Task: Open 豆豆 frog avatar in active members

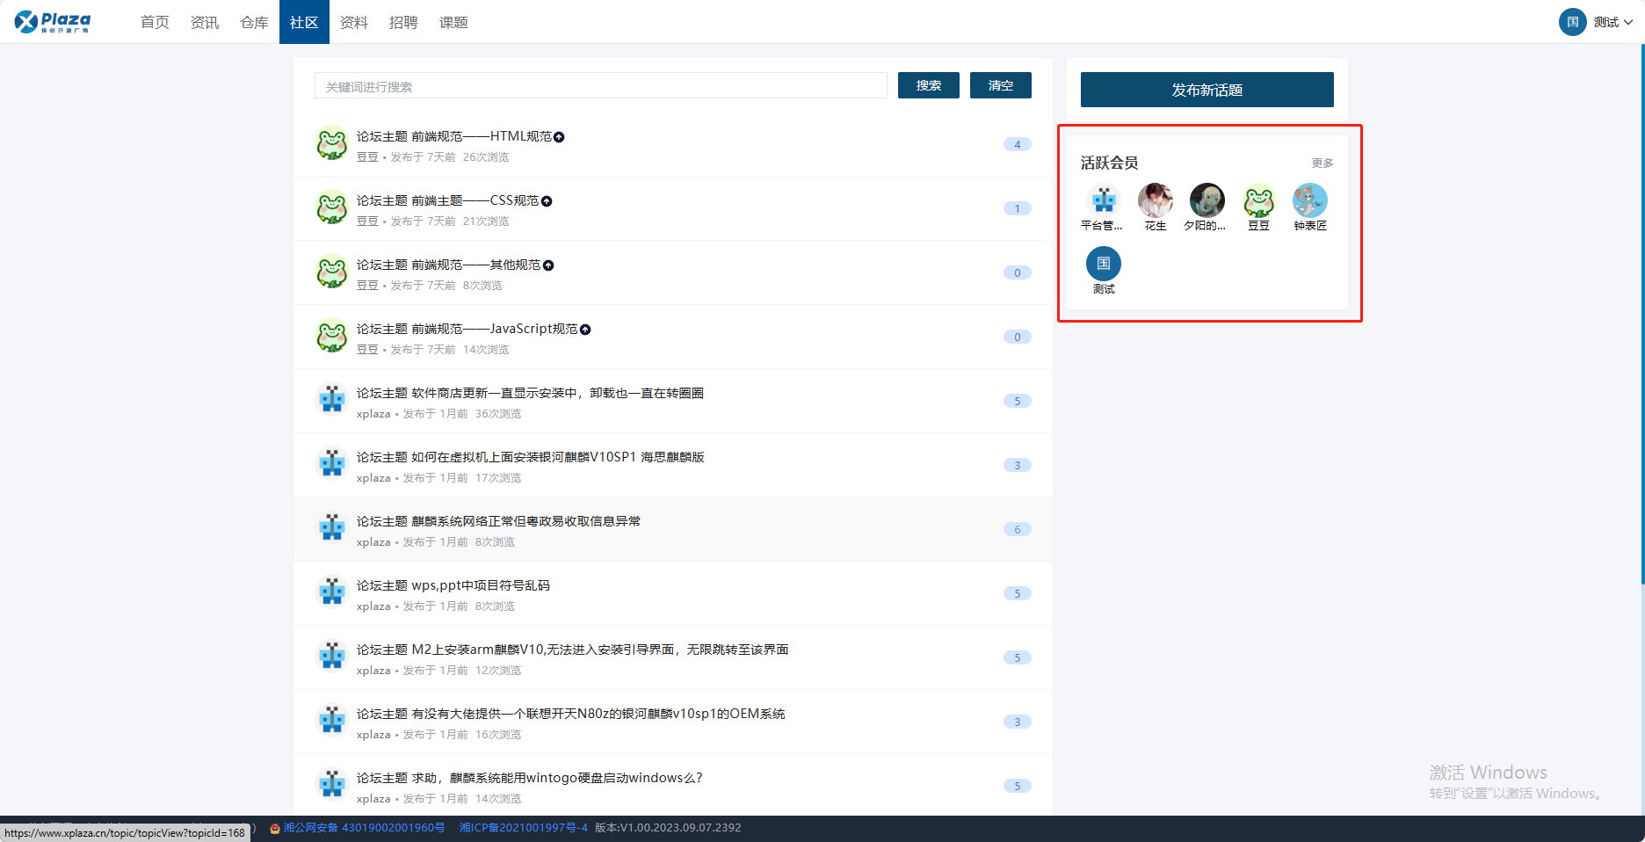Action: pyautogui.click(x=1258, y=201)
